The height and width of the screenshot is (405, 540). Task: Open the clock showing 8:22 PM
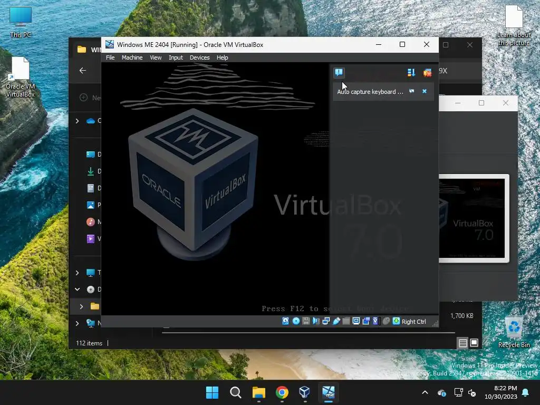pos(501,392)
